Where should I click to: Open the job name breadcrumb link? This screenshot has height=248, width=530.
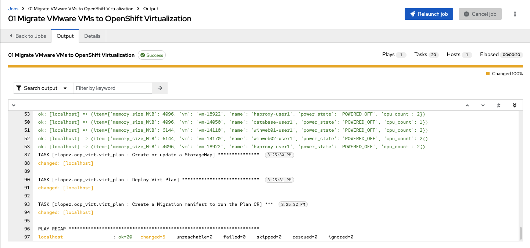[x=81, y=8]
